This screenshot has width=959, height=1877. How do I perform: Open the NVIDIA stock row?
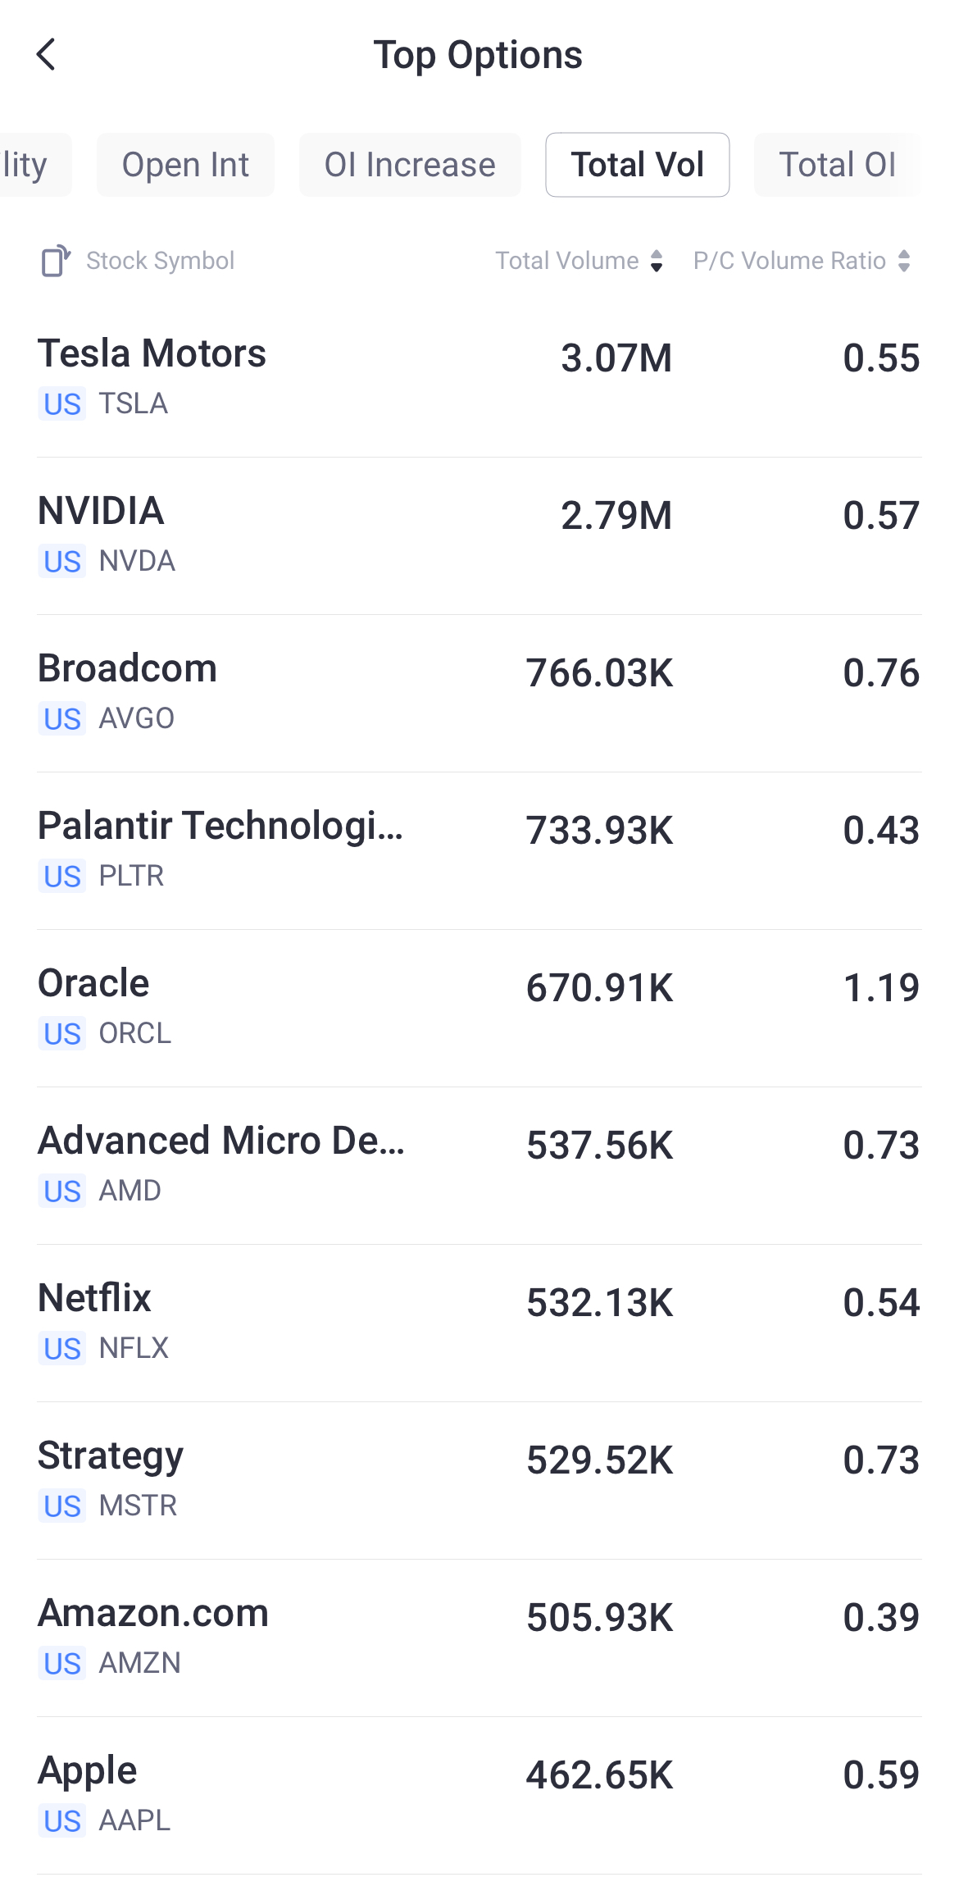point(479,535)
